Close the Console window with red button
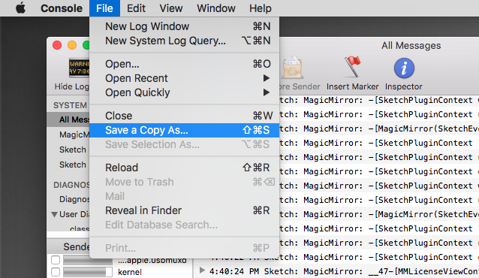 pyautogui.click(x=57, y=45)
